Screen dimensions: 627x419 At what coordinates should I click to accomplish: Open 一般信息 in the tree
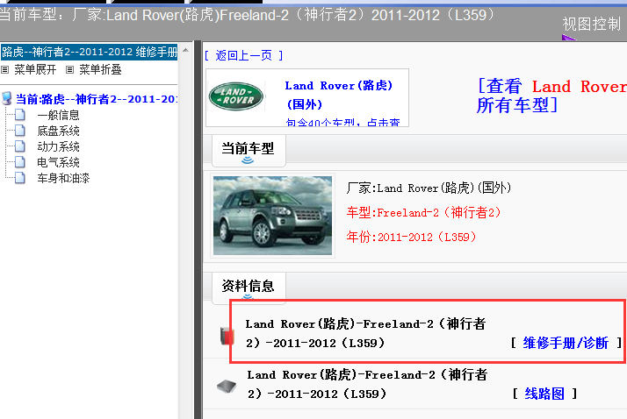[58, 116]
